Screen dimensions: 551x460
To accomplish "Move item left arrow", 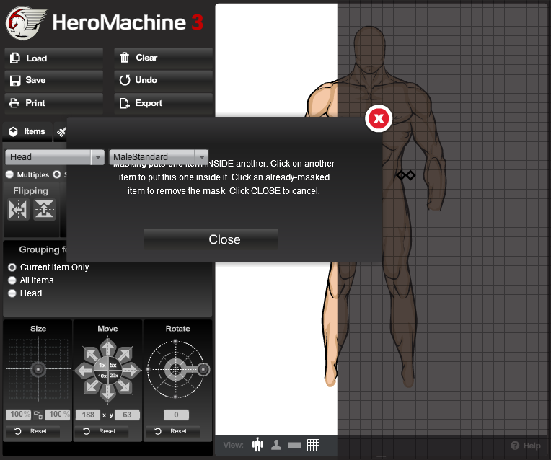I will coord(85,370).
